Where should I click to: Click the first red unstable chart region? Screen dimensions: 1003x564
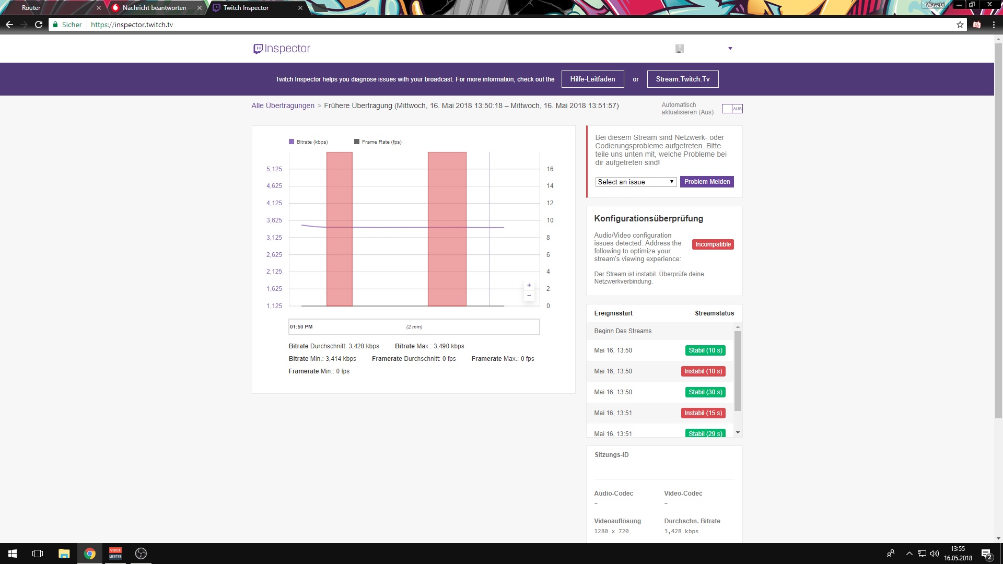point(340,229)
